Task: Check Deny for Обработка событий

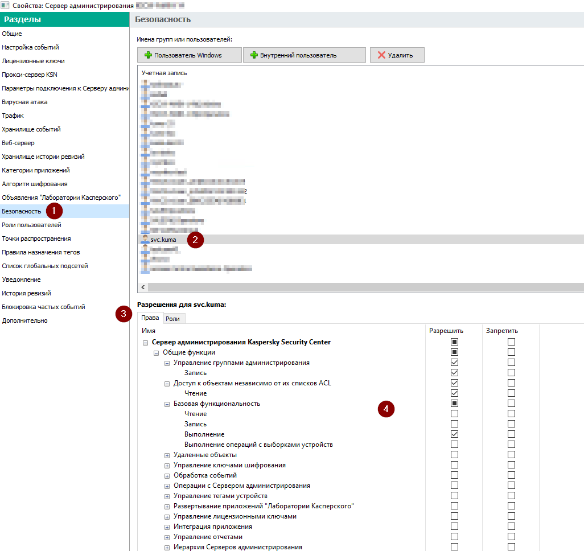Action: click(511, 475)
